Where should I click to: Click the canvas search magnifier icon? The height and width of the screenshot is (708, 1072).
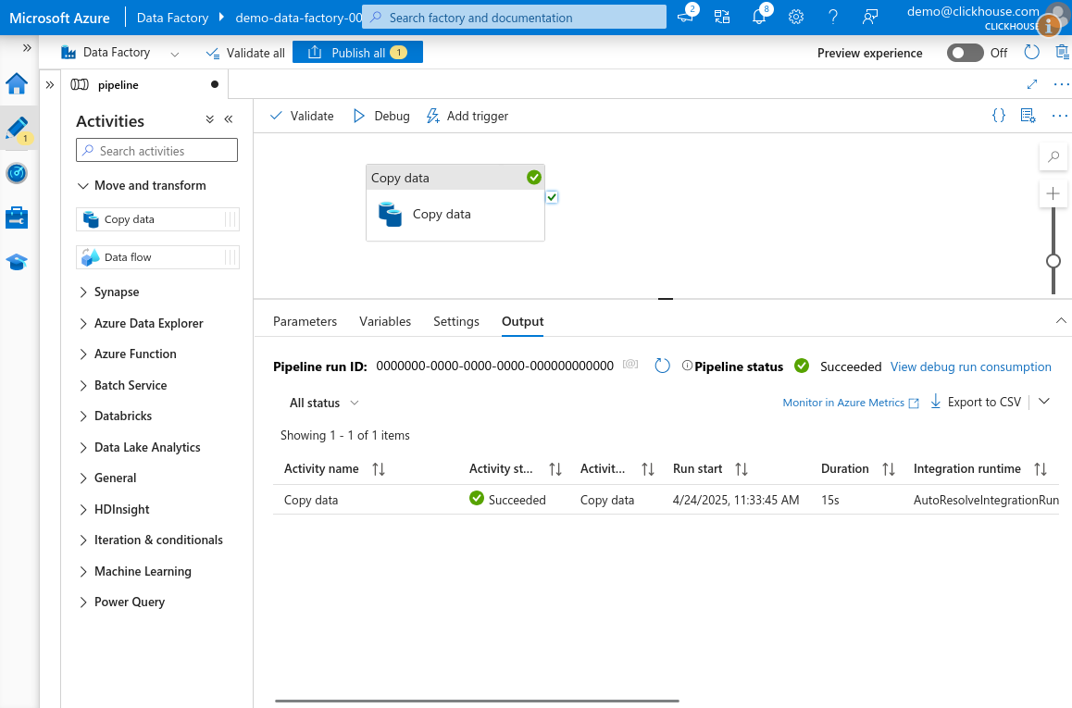pyautogui.click(x=1053, y=157)
